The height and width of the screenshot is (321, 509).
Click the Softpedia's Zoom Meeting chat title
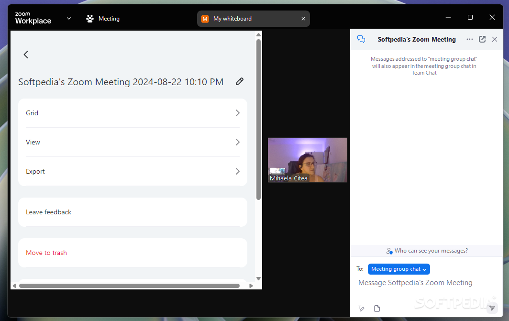pos(417,39)
